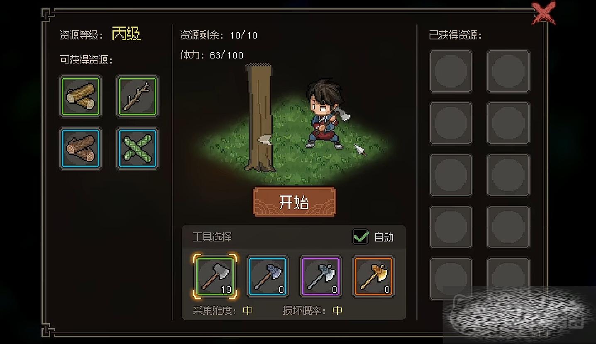This screenshot has width=596, height=344.
Task: Click the dark wood logs resource icon
Action: tap(81, 149)
